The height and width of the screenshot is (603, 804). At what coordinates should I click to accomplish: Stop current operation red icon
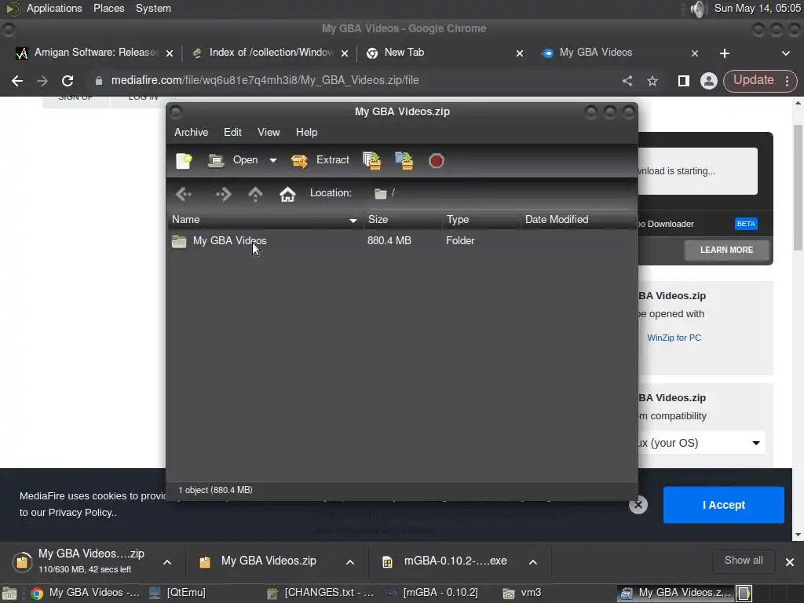coord(437,161)
